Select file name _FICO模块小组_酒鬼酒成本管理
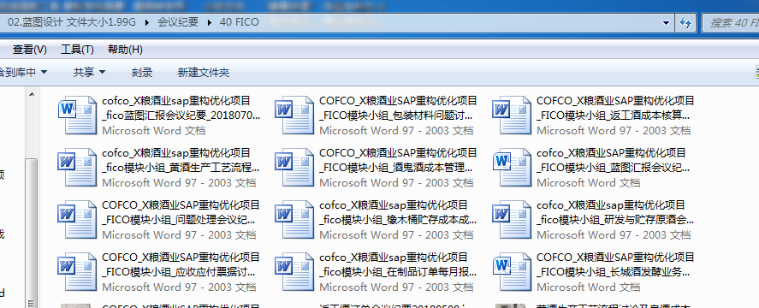This screenshot has height=308, width=759. click(396, 168)
